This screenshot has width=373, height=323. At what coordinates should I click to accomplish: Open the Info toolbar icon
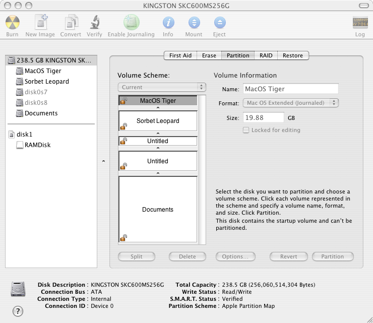(x=168, y=23)
